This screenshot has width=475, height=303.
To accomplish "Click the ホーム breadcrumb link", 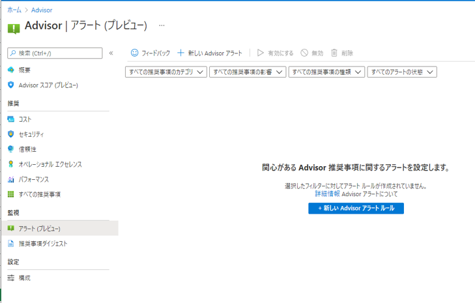I will click(x=14, y=10).
